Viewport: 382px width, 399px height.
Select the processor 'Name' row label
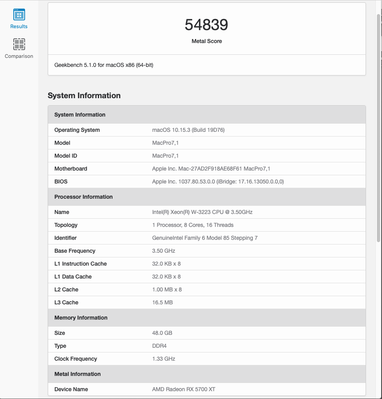click(61, 212)
